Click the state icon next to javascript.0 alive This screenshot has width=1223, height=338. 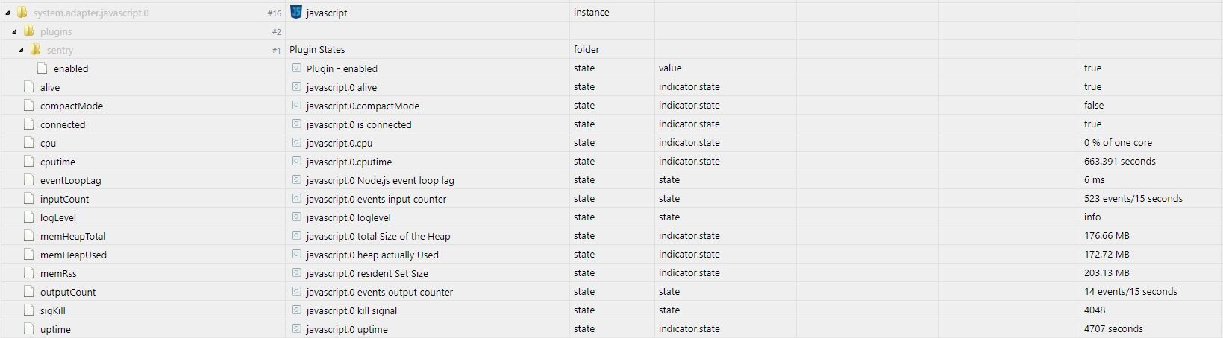[296, 87]
